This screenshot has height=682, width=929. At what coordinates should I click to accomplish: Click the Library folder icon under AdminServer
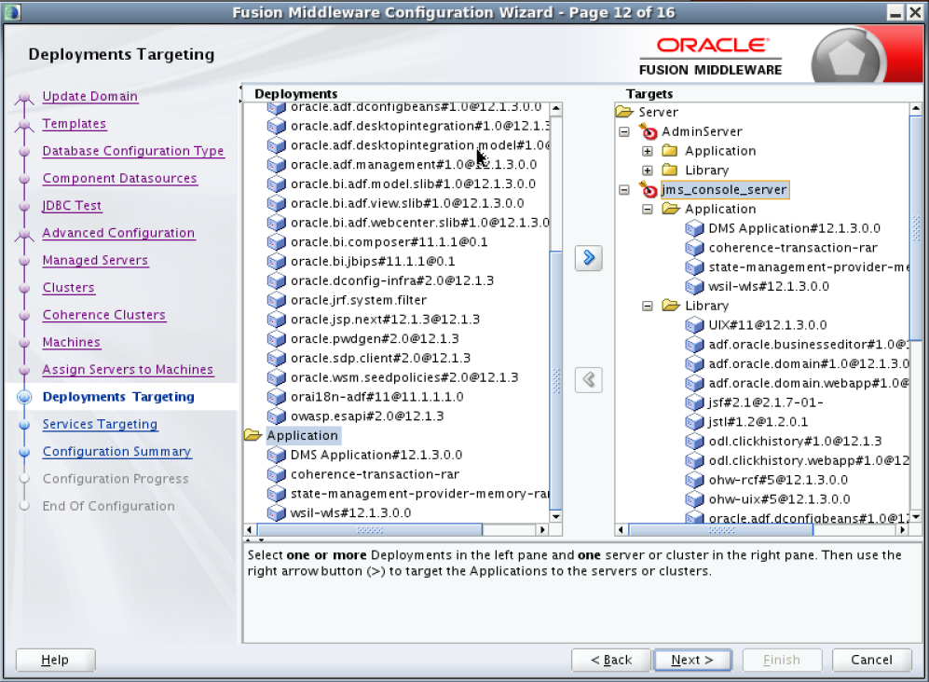(670, 170)
